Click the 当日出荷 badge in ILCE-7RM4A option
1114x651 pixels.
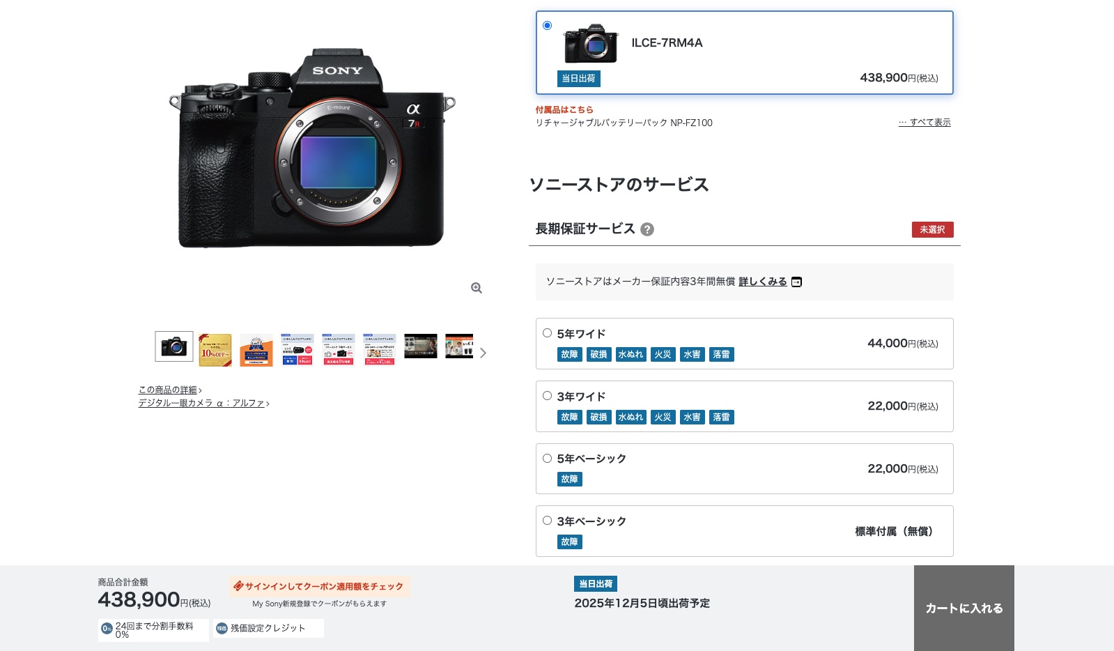point(578,79)
